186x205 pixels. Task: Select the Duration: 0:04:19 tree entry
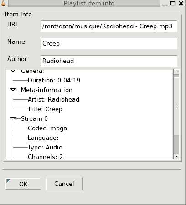coord(54,80)
